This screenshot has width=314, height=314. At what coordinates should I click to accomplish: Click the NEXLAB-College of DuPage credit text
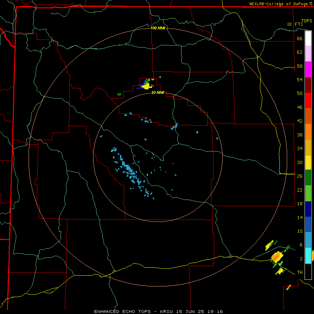pyautogui.click(x=278, y=4)
